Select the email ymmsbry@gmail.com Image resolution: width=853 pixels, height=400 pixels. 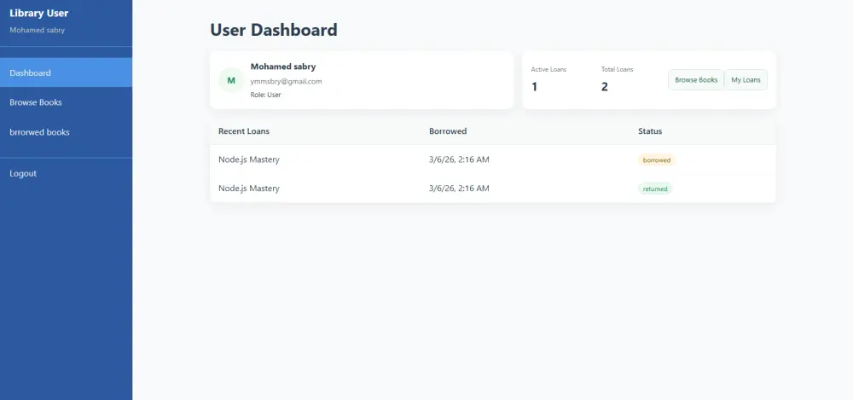(x=286, y=81)
